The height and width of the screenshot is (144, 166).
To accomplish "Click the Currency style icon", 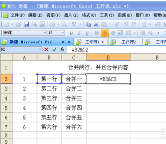I will (142, 33).
